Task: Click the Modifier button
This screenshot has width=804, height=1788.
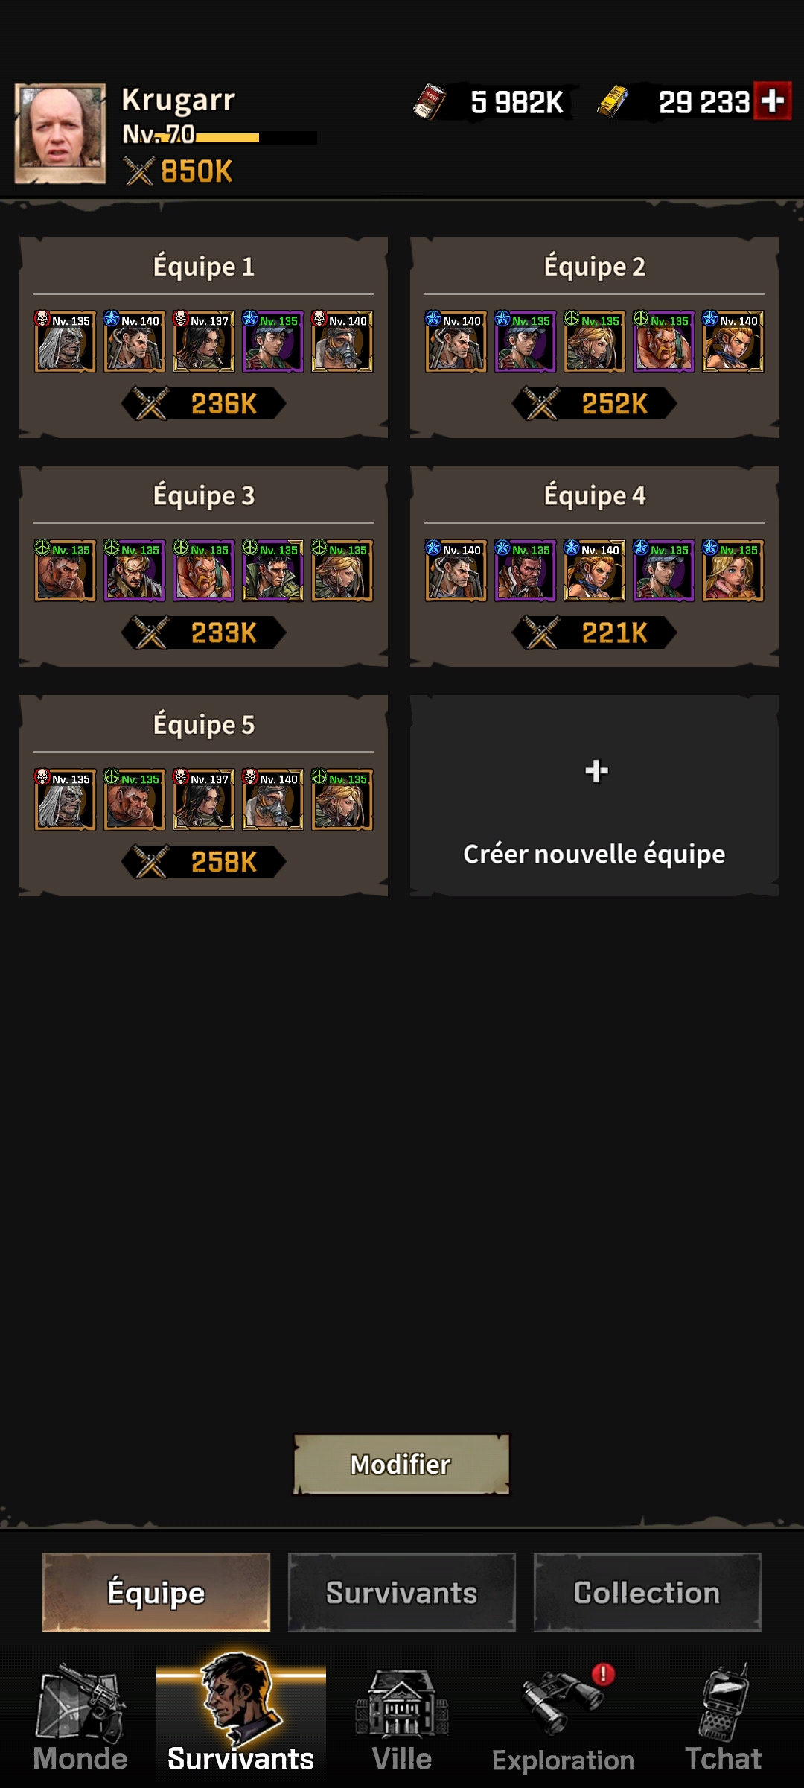Action: pyautogui.click(x=401, y=1464)
